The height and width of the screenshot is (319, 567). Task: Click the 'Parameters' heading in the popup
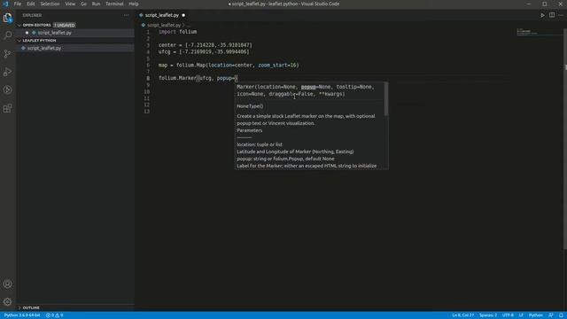pyautogui.click(x=250, y=130)
